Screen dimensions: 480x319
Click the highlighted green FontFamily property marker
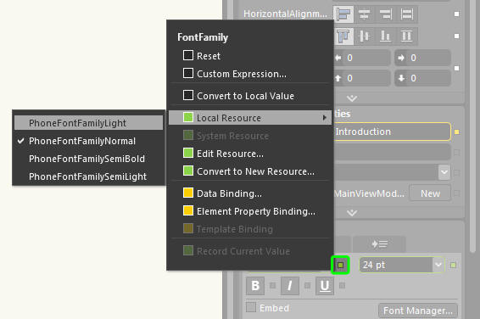[x=340, y=265]
